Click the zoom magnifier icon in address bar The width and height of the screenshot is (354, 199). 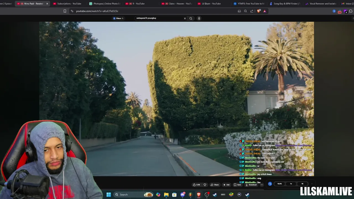[x=245, y=11]
